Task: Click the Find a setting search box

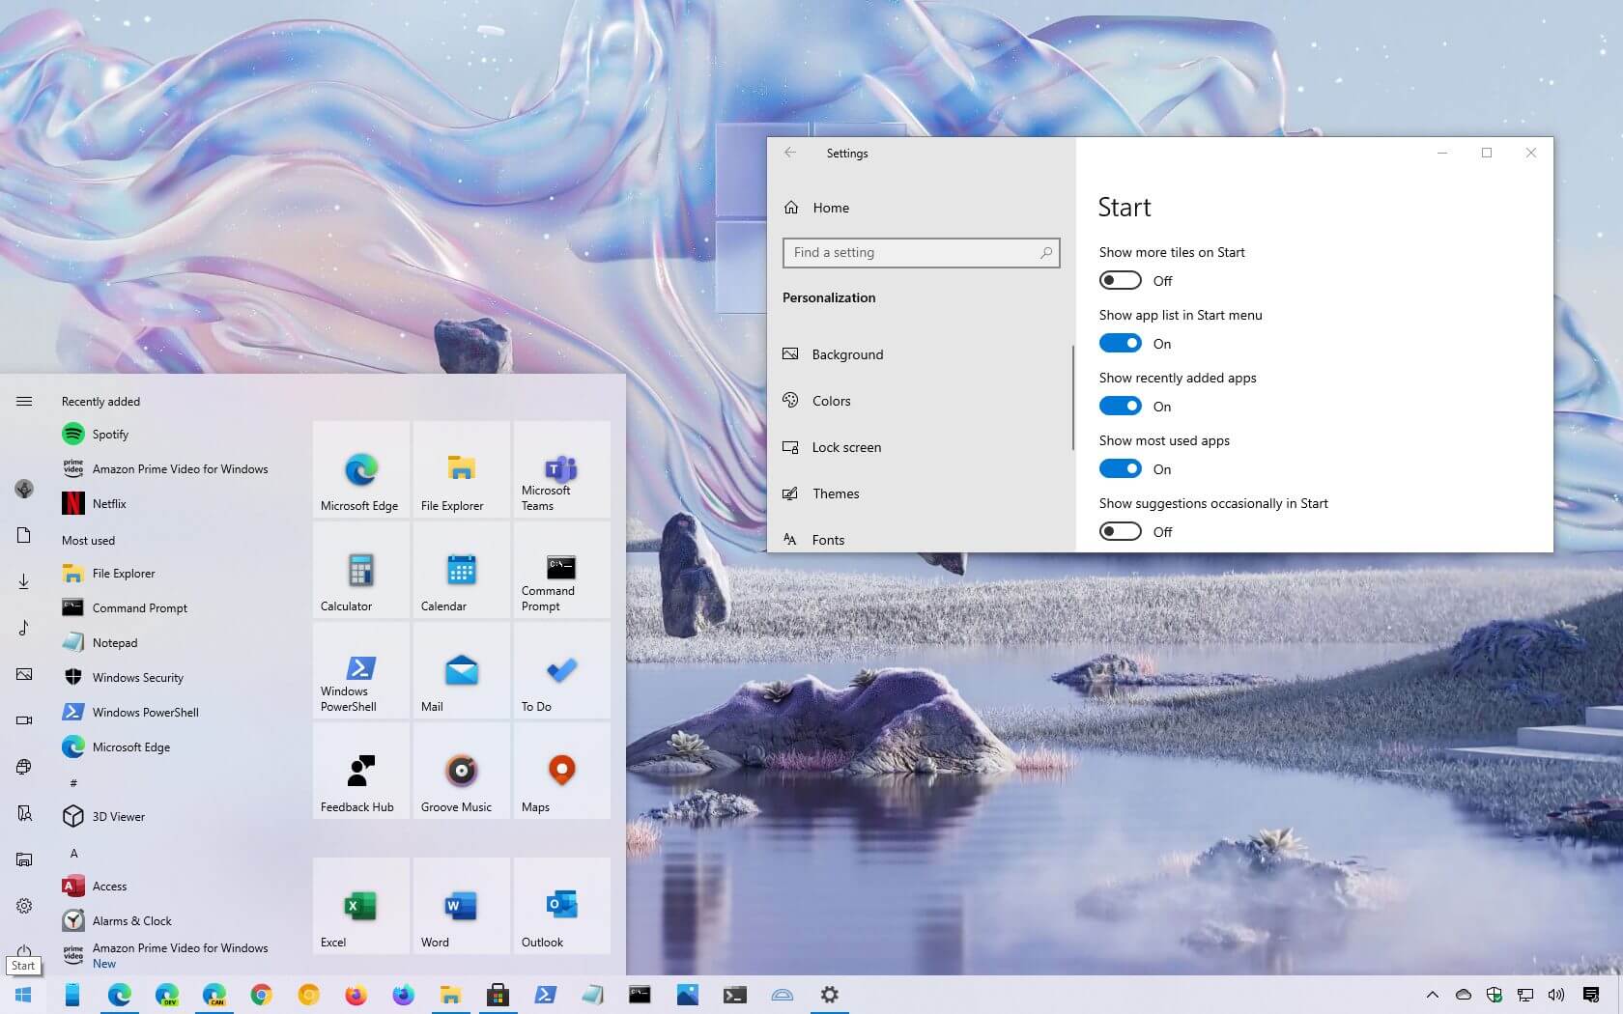Action: (921, 252)
